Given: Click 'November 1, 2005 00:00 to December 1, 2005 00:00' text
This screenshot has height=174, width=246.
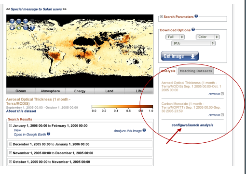Looking at the screenshot, I should [53, 153].
